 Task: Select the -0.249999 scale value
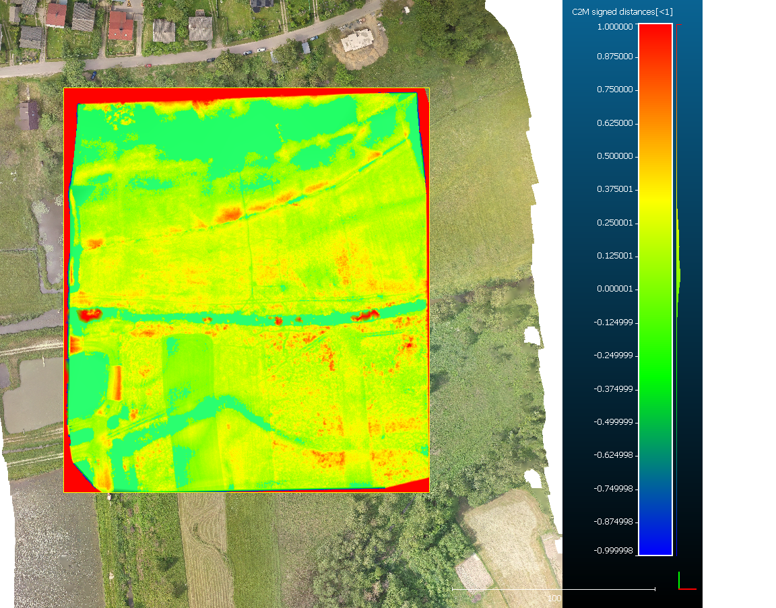[613, 356]
